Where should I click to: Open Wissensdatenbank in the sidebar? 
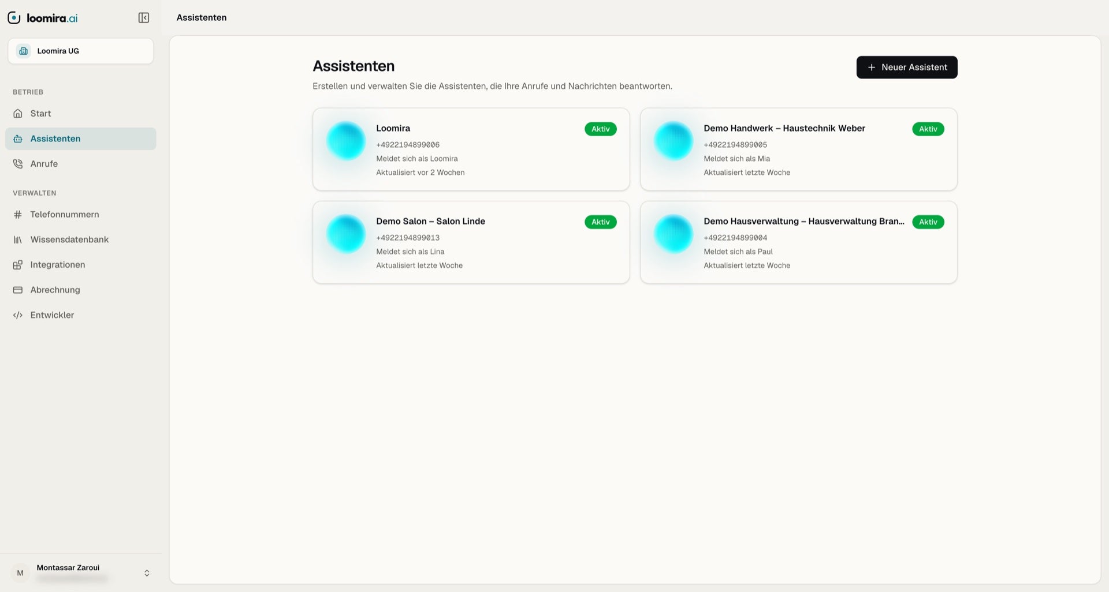tap(81, 239)
